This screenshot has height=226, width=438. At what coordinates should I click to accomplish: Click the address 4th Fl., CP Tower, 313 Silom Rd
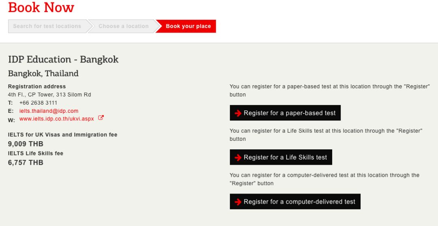coord(49,95)
